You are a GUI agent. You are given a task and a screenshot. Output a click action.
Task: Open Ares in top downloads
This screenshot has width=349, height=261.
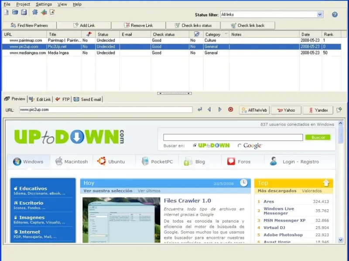[269, 201]
